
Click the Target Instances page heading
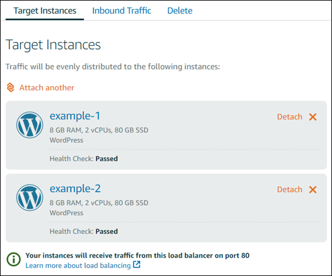coord(53,45)
